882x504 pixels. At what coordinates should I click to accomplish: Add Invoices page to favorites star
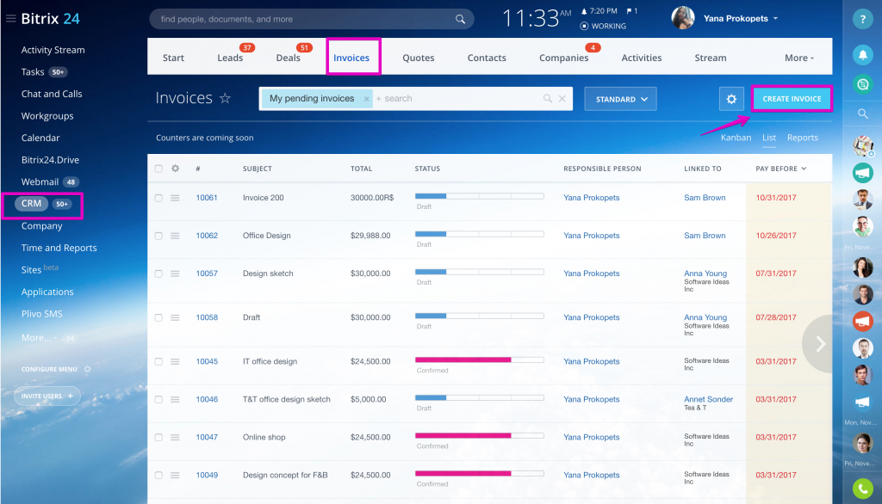click(225, 98)
